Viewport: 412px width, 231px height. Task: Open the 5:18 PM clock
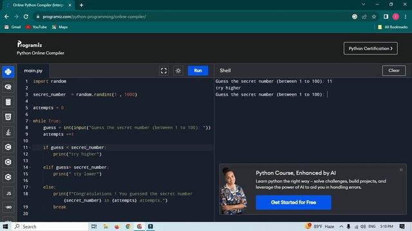pyautogui.click(x=386, y=227)
